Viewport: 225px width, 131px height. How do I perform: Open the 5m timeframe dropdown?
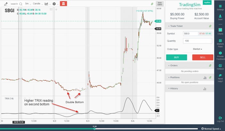27,4
